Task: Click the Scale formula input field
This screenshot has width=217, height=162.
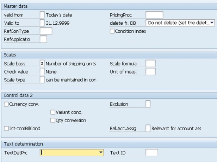Action: tap(150, 64)
